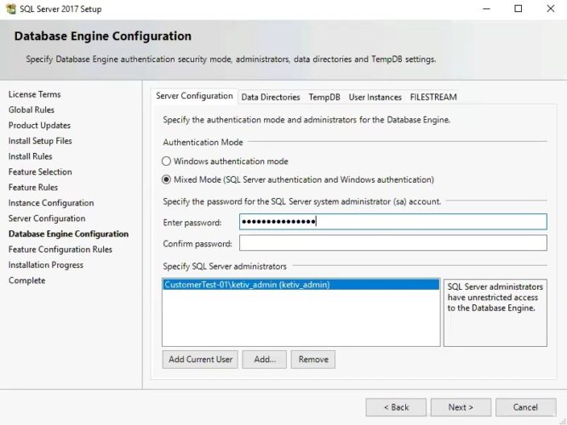Select the ketiv_admin administrator entry
This screenshot has height=425, width=567.
pos(247,285)
